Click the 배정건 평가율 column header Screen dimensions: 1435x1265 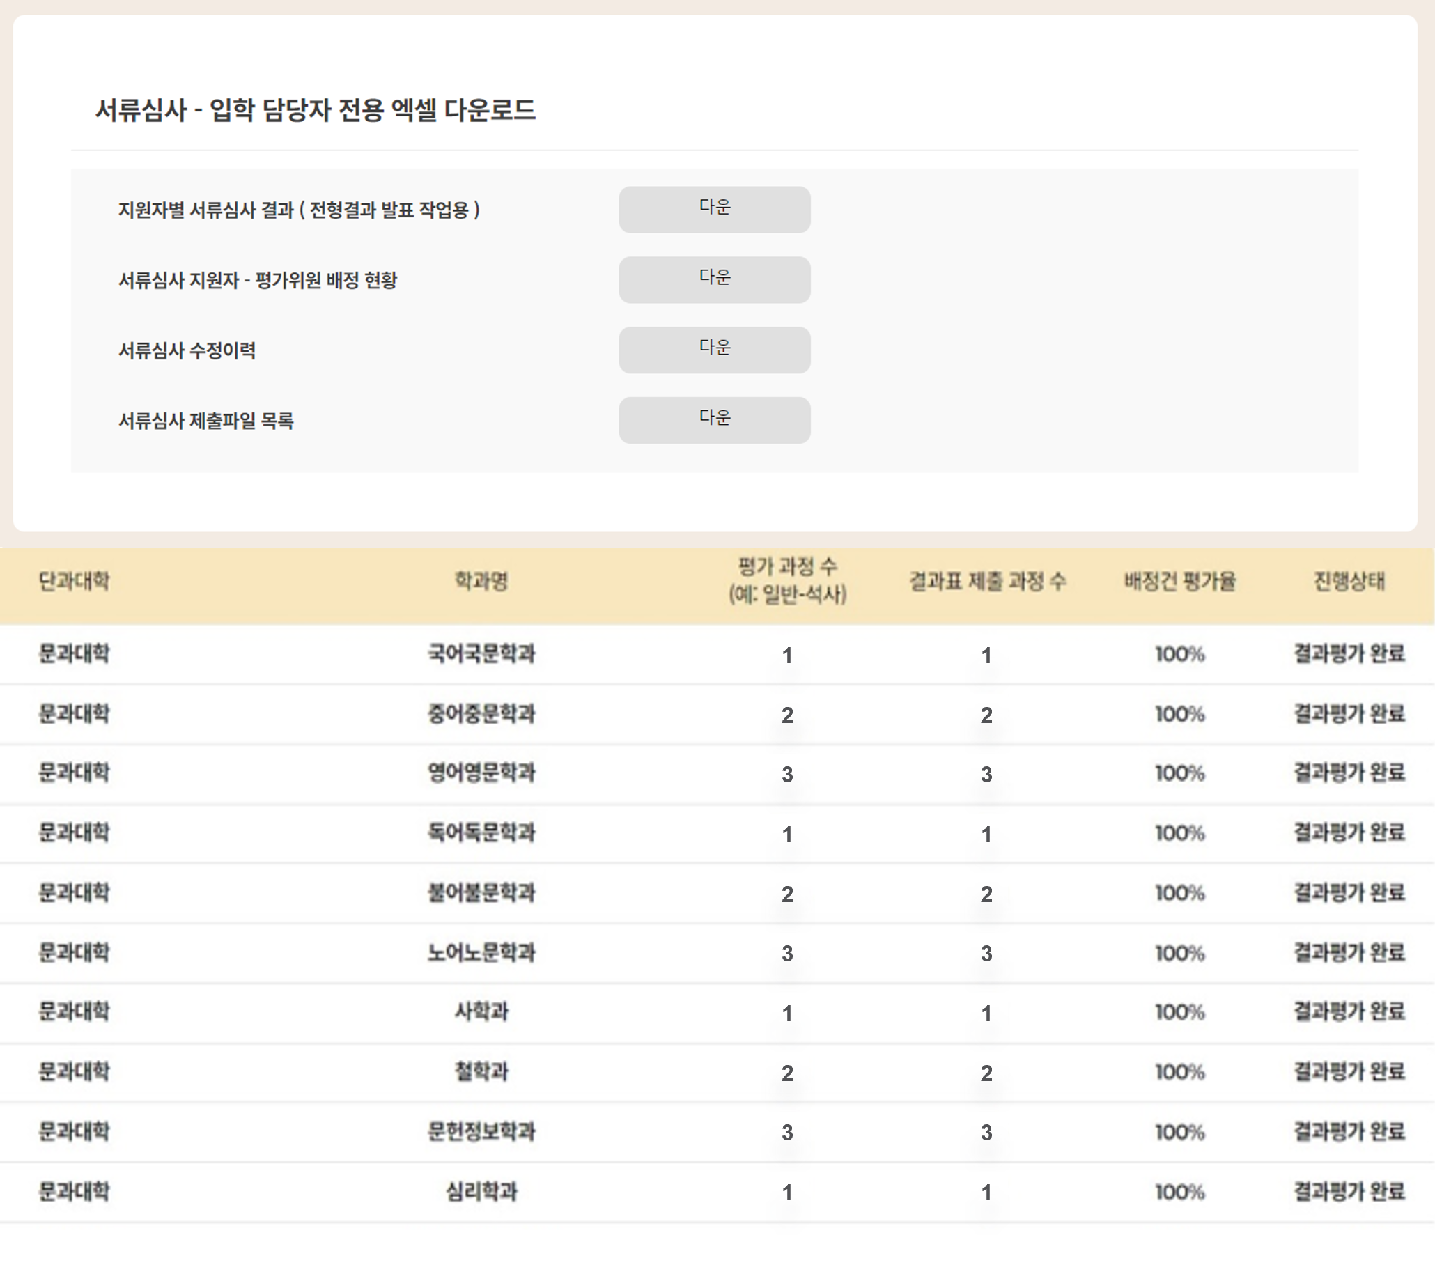pos(1179,581)
